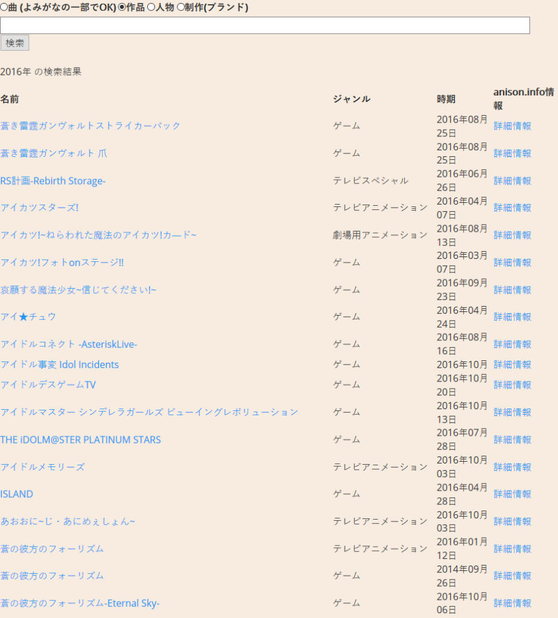
Task: Open アイドルメモリーズ link
Action: (x=42, y=467)
